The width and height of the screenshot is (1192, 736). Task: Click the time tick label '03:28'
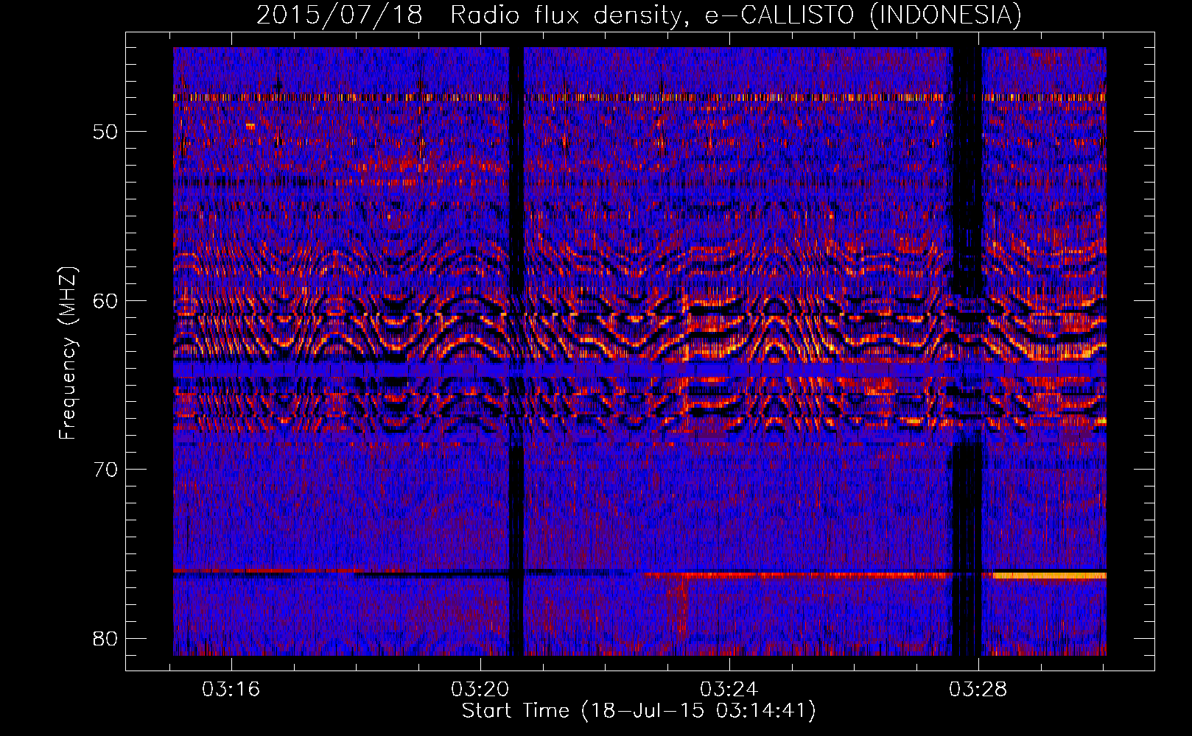(978, 690)
